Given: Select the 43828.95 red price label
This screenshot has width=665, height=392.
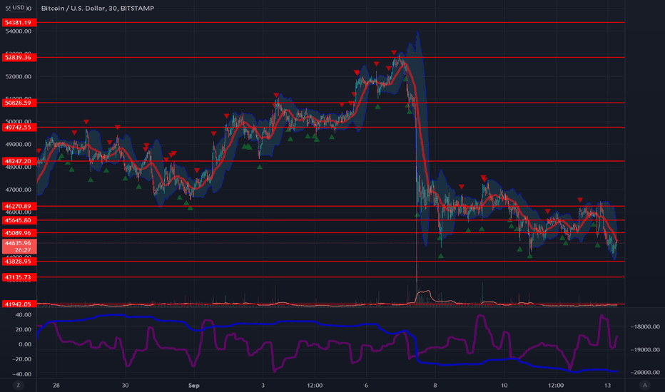Looking at the screenshot, I should 19,262.
